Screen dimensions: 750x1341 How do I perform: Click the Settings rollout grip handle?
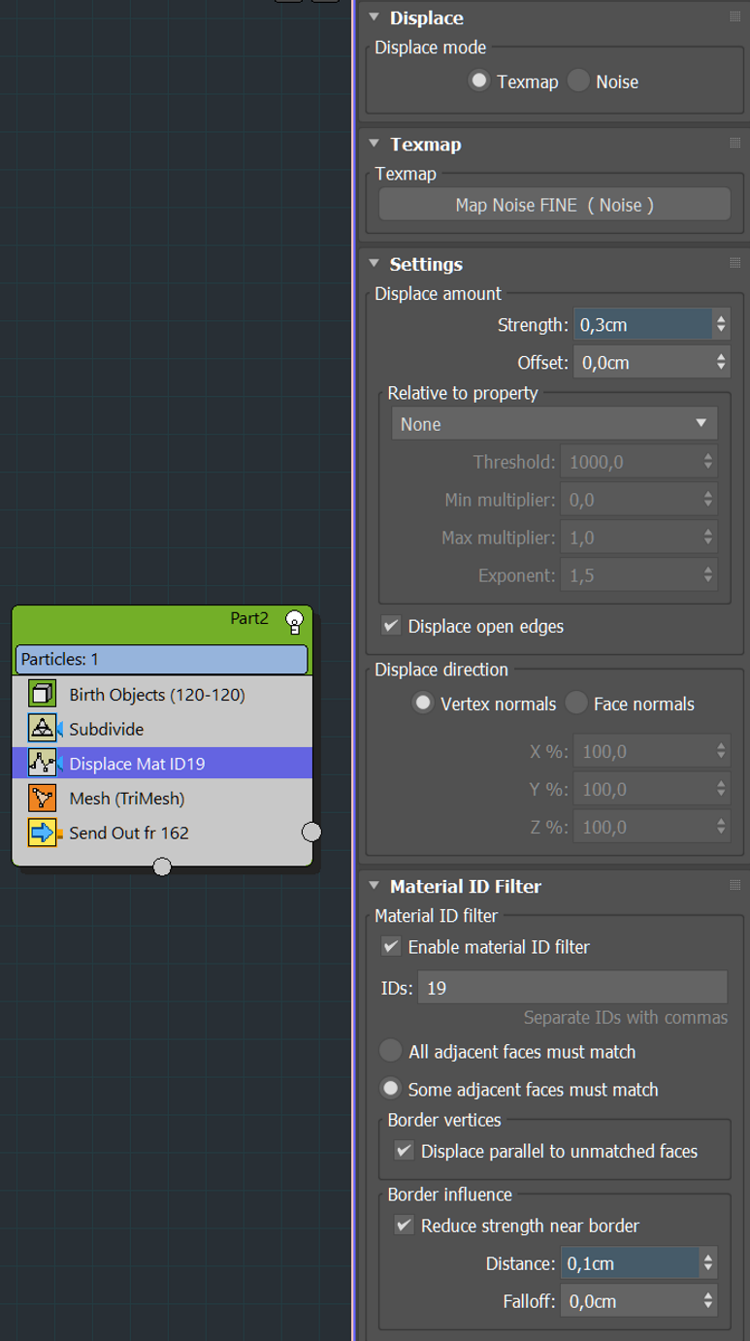coord(734,263)
